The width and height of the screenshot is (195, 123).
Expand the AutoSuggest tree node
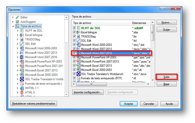tap(13, 22)
